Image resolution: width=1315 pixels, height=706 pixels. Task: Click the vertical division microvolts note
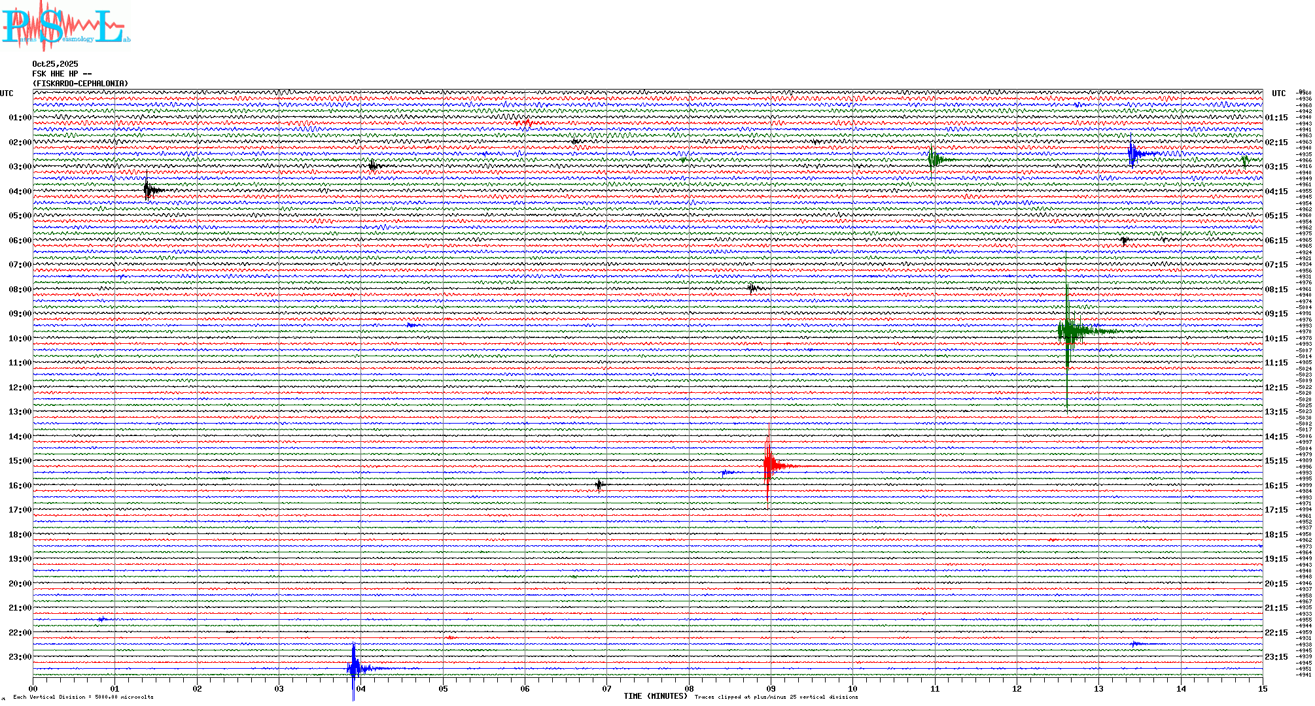tap(83, 697)
